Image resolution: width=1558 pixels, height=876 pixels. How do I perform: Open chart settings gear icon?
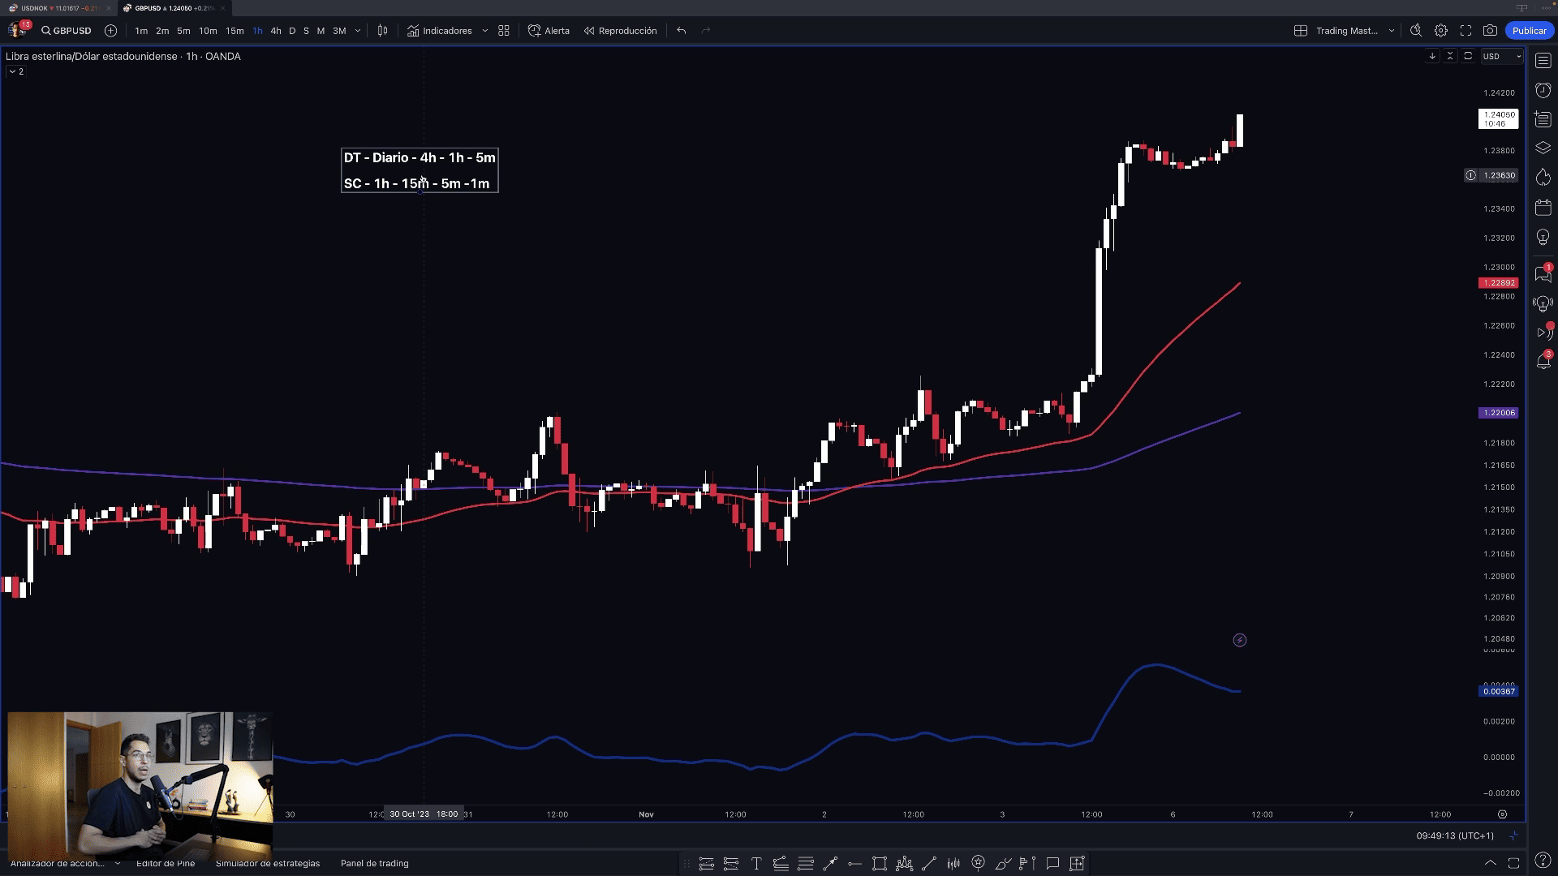1441,31
